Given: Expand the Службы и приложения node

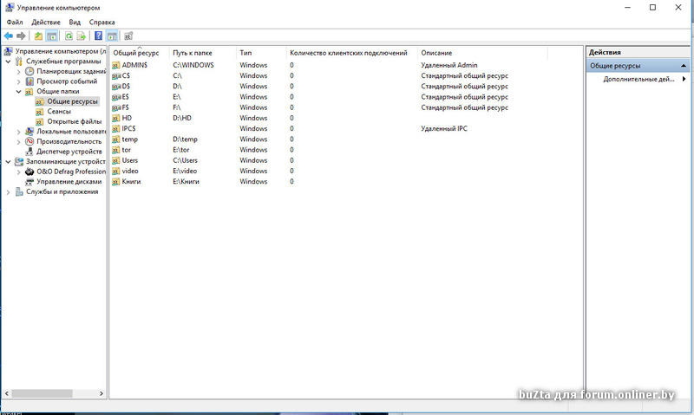Looking at the screenshot, I should (x=8, y=191).
